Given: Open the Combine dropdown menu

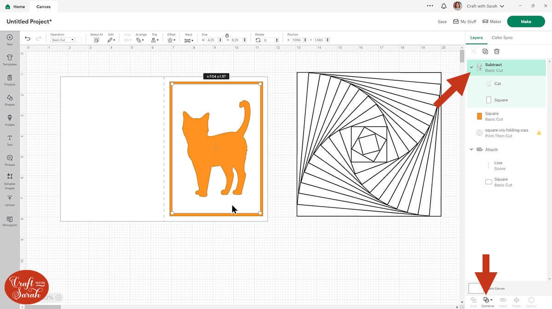Looking at the screenshot, I should (488, 300).
